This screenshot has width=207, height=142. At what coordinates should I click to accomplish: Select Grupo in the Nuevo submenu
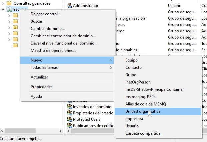coord(131,75)
